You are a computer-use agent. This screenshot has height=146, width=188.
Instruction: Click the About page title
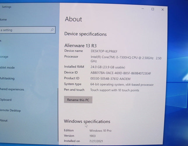(73, 19)
